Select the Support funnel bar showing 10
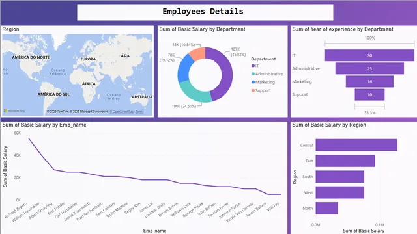417x234 pixels. click(x=369, y=94)
